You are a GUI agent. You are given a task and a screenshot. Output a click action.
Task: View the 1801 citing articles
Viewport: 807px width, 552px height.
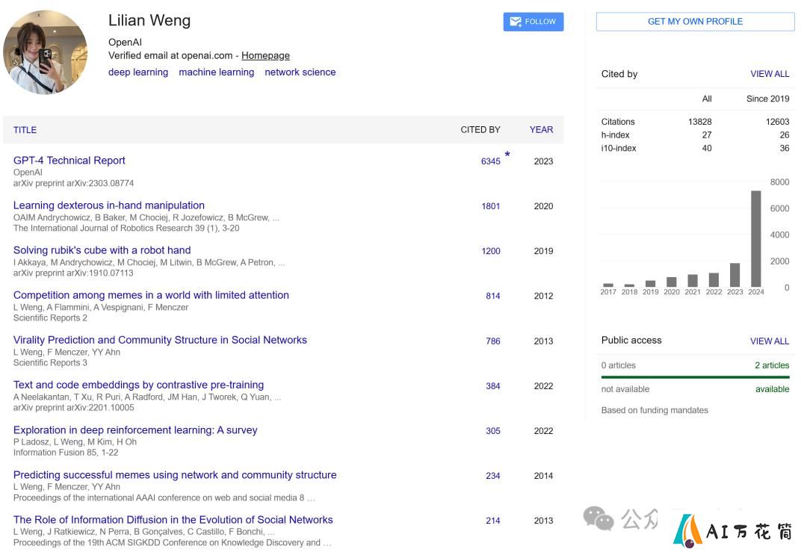(x=490, y=205)
